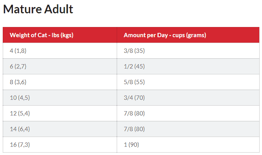Click the word Adult in the heading
262x155 pixels.
(x=59, y=9)
